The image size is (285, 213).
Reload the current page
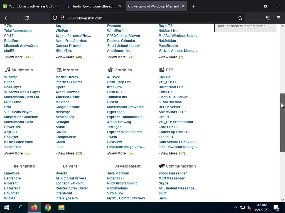point(27,18)
